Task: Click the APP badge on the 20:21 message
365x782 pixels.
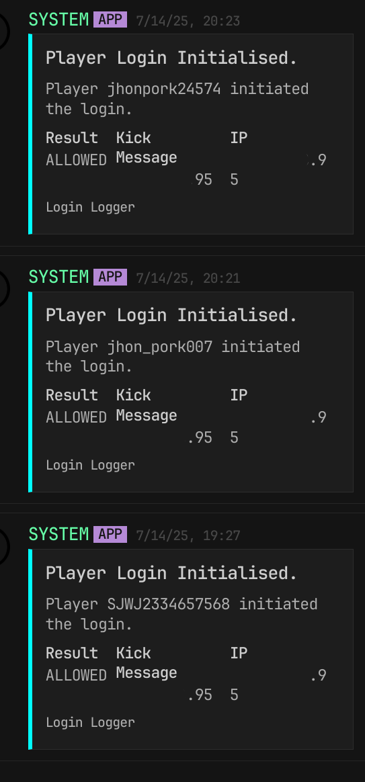Action: 110,277
